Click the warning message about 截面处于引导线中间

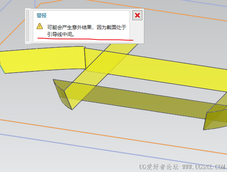[87, 31]
